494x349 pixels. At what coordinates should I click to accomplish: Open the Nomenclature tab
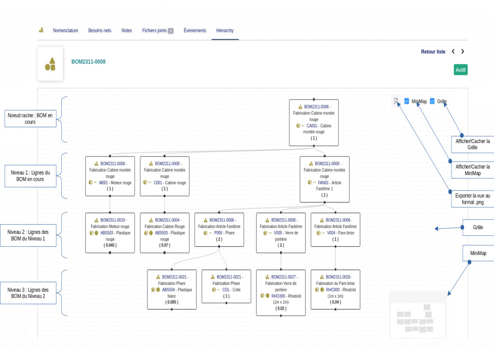coord(66,30)
